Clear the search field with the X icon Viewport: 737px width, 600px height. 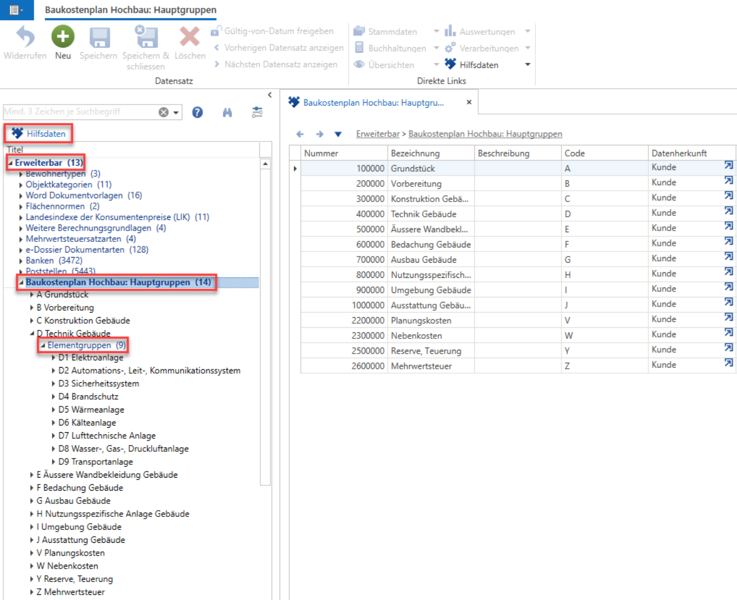click(x=164, y=112)
